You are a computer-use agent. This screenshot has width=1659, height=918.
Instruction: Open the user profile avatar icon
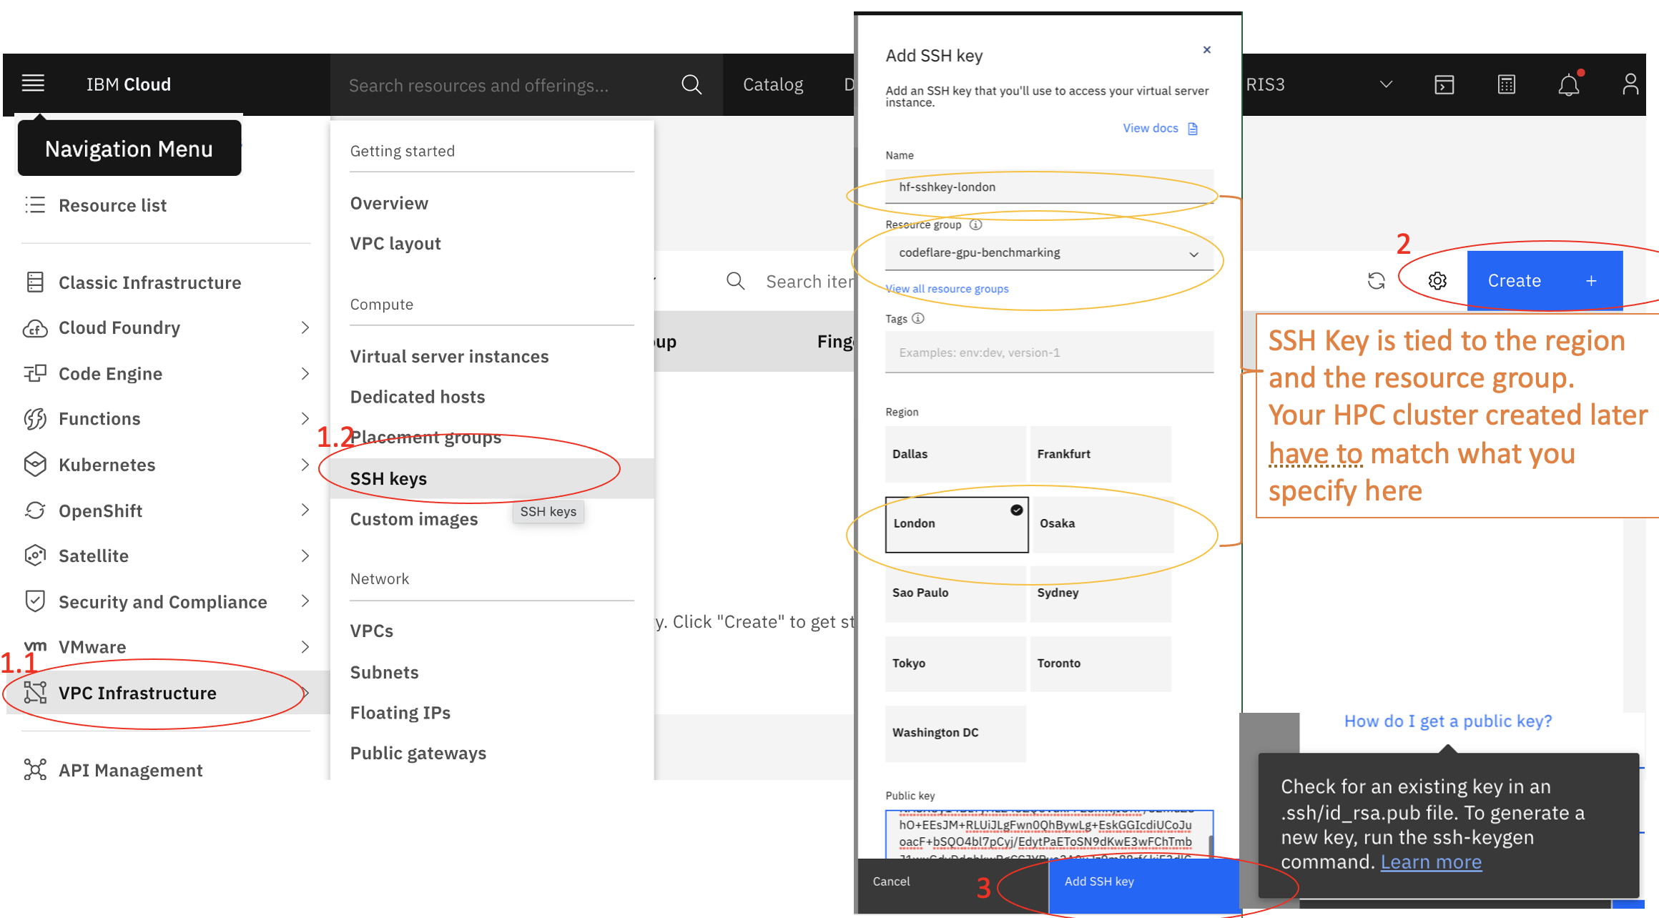[1630, 84]
